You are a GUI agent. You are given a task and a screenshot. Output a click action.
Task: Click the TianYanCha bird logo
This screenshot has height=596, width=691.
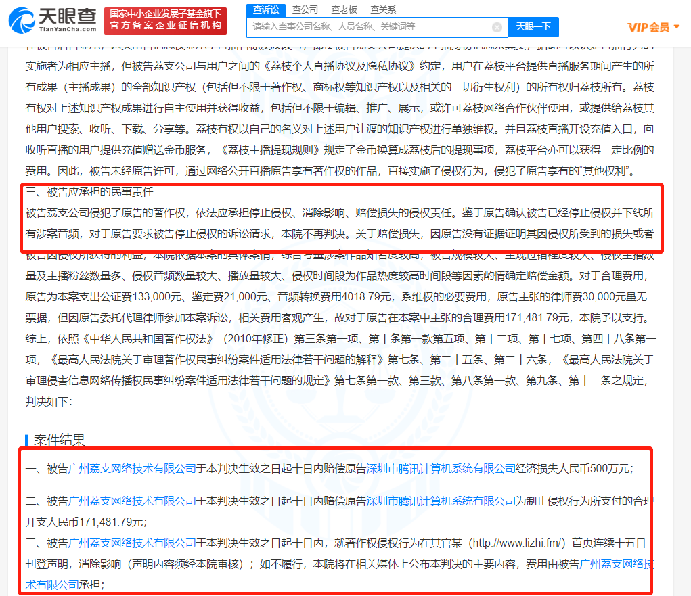tap(22, 19)
